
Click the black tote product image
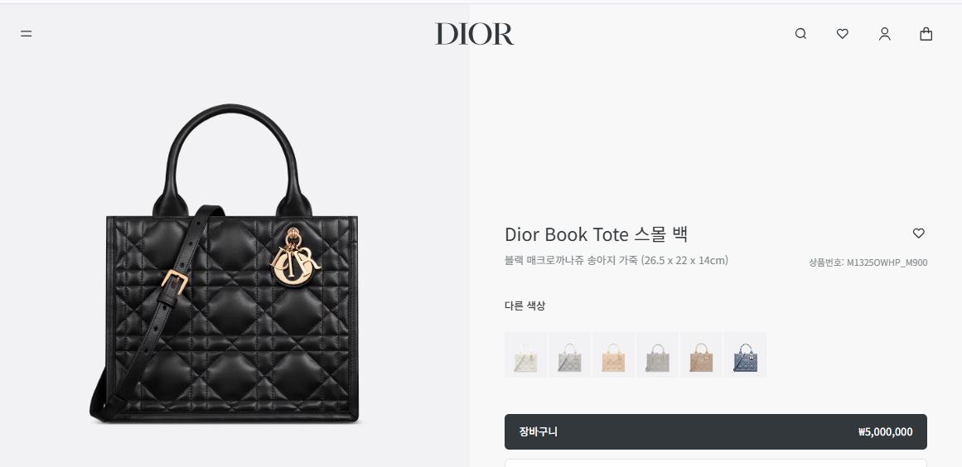click(224, 263)
